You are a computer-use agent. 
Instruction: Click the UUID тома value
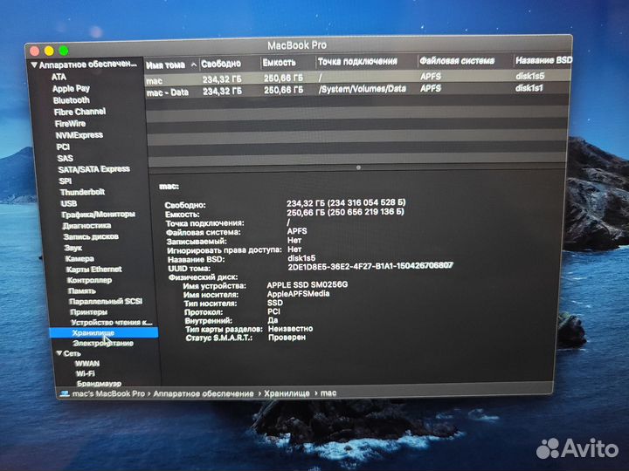click(x=370, y=266)
